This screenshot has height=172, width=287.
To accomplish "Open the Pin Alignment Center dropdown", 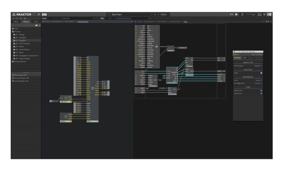I will pos(258,83).
